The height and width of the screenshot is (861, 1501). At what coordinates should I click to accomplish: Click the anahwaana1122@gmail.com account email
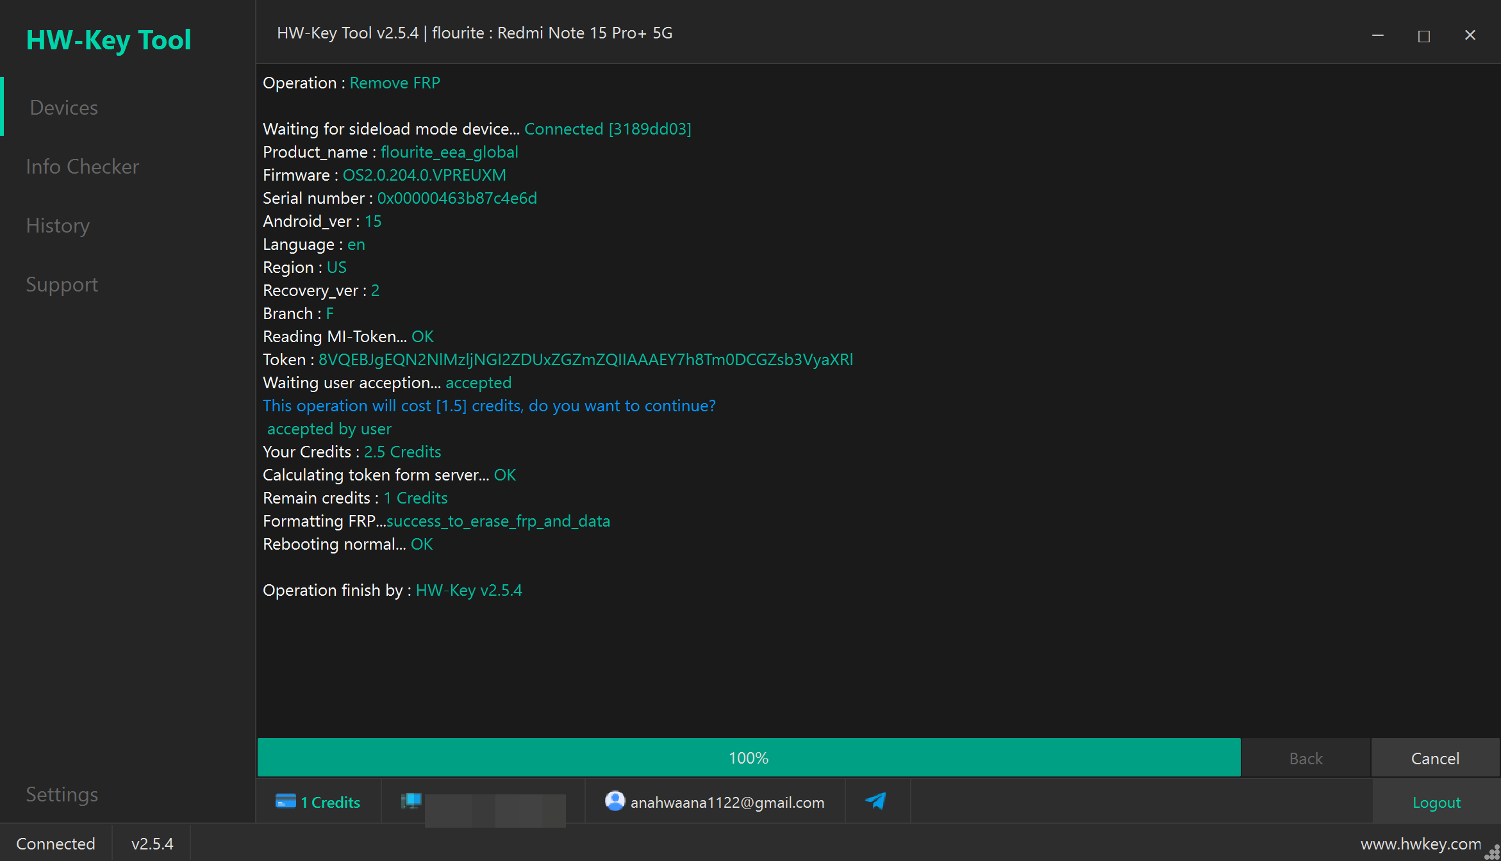(727, 803)
